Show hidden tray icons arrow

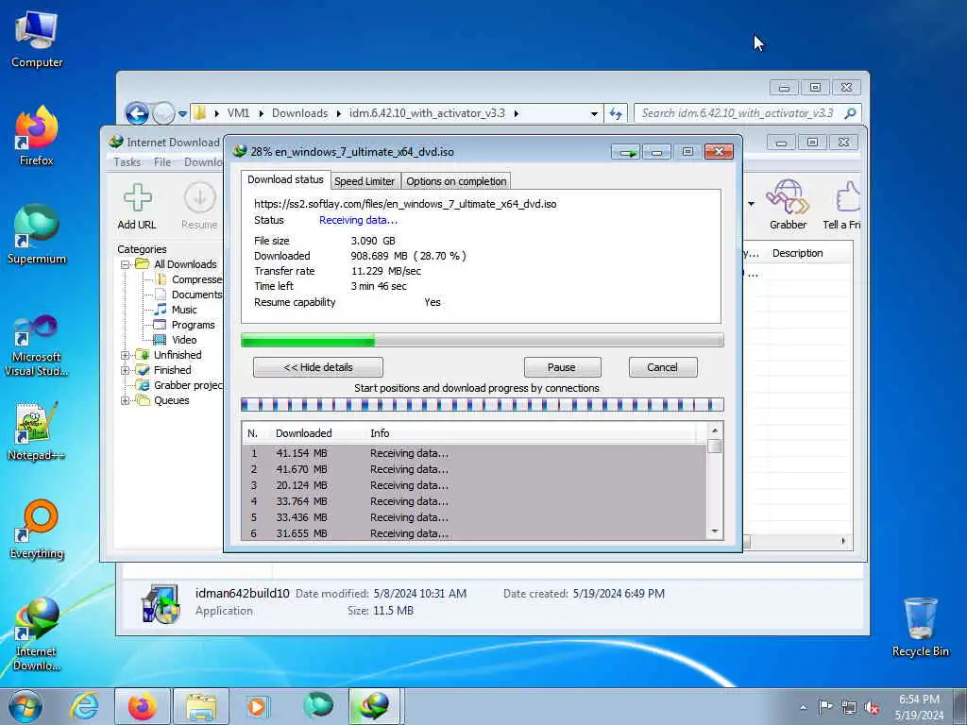[803, 707]
